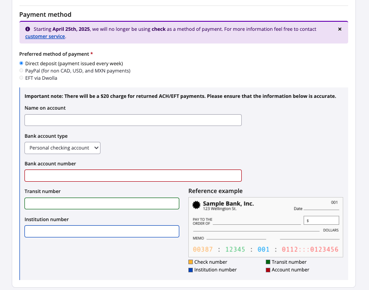Focus the Bank account number field
Viewport: 369px width, 290px height.
point(133,175)
